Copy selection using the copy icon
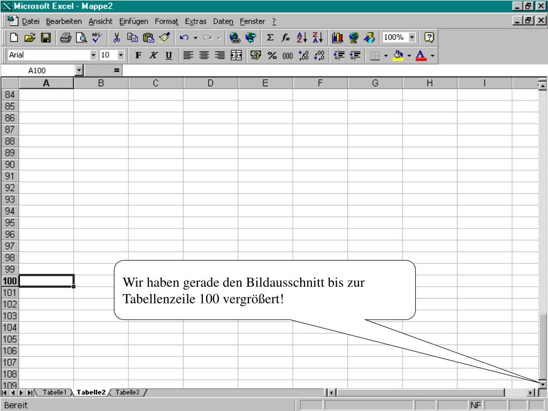The width and height of the screenshot is (548, 411). (133, 37)
